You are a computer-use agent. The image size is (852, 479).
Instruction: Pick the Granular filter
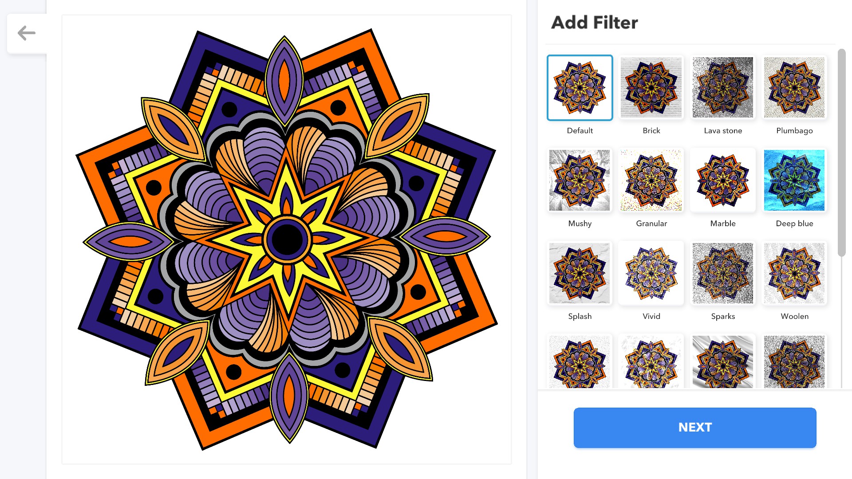(651, 181)
